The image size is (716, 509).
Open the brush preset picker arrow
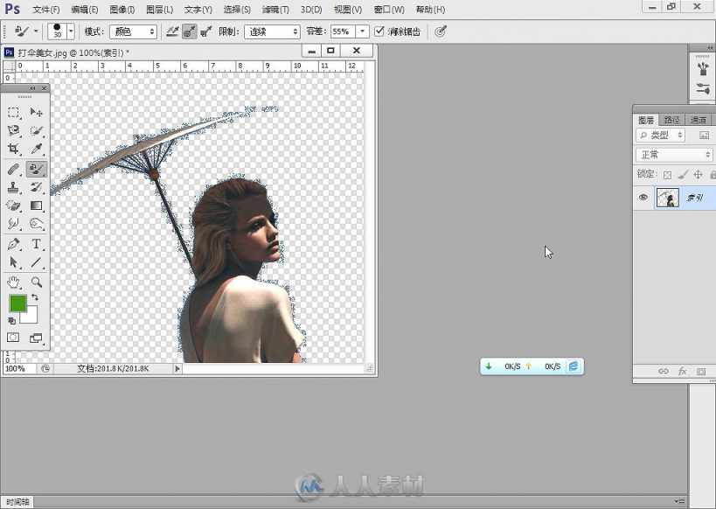[71, 31]
